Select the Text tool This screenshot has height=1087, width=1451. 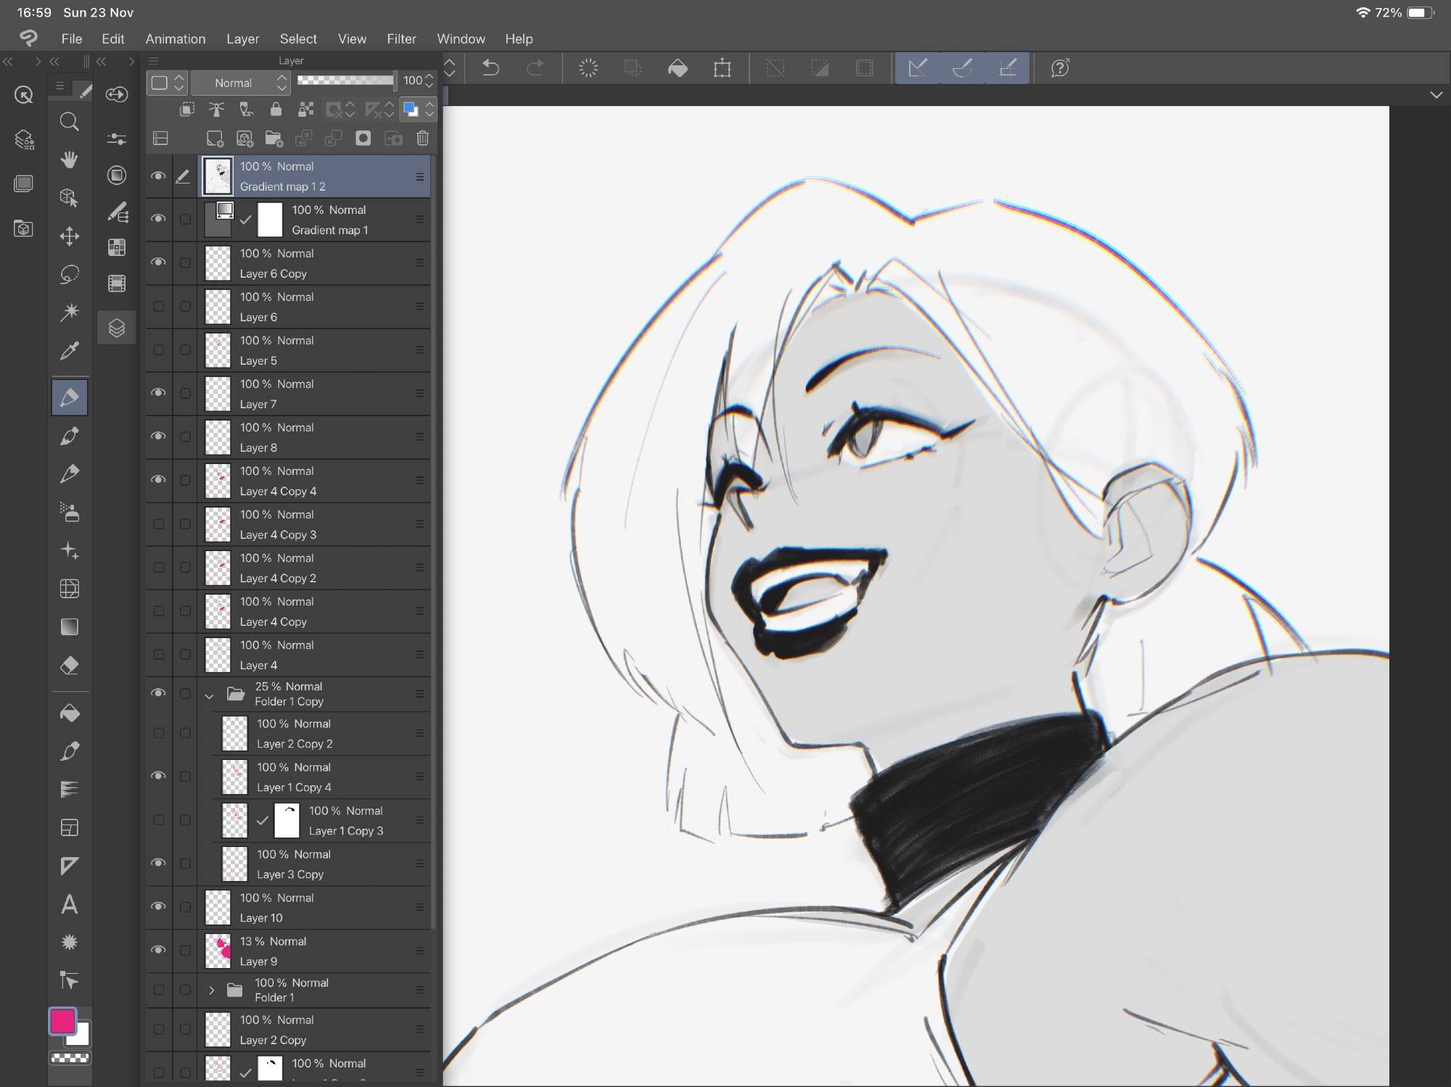(69, 904)
